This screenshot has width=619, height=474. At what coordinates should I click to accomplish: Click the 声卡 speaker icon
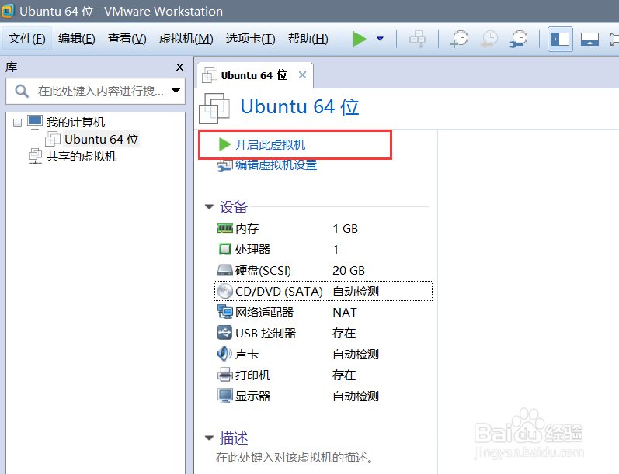[x=224, y=354]
